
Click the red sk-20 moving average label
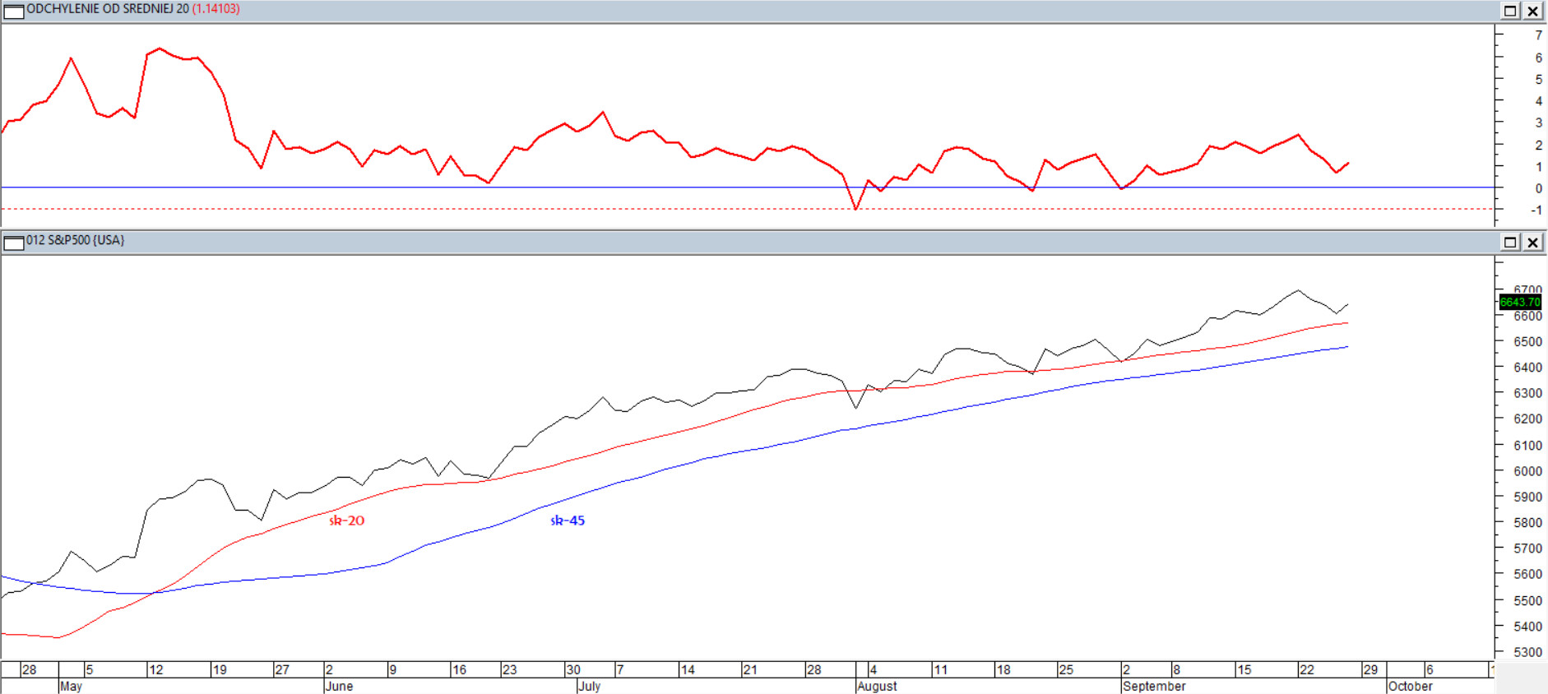346,520
